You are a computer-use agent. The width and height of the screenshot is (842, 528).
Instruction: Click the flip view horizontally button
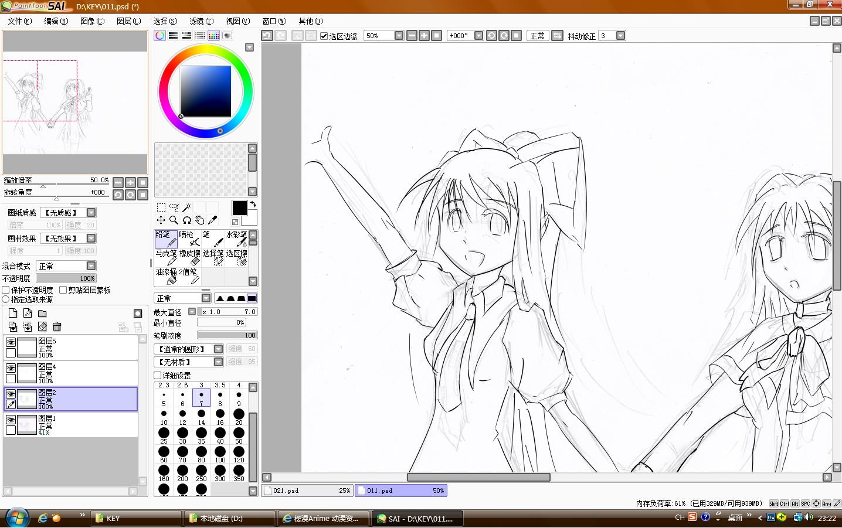[557, 36]
